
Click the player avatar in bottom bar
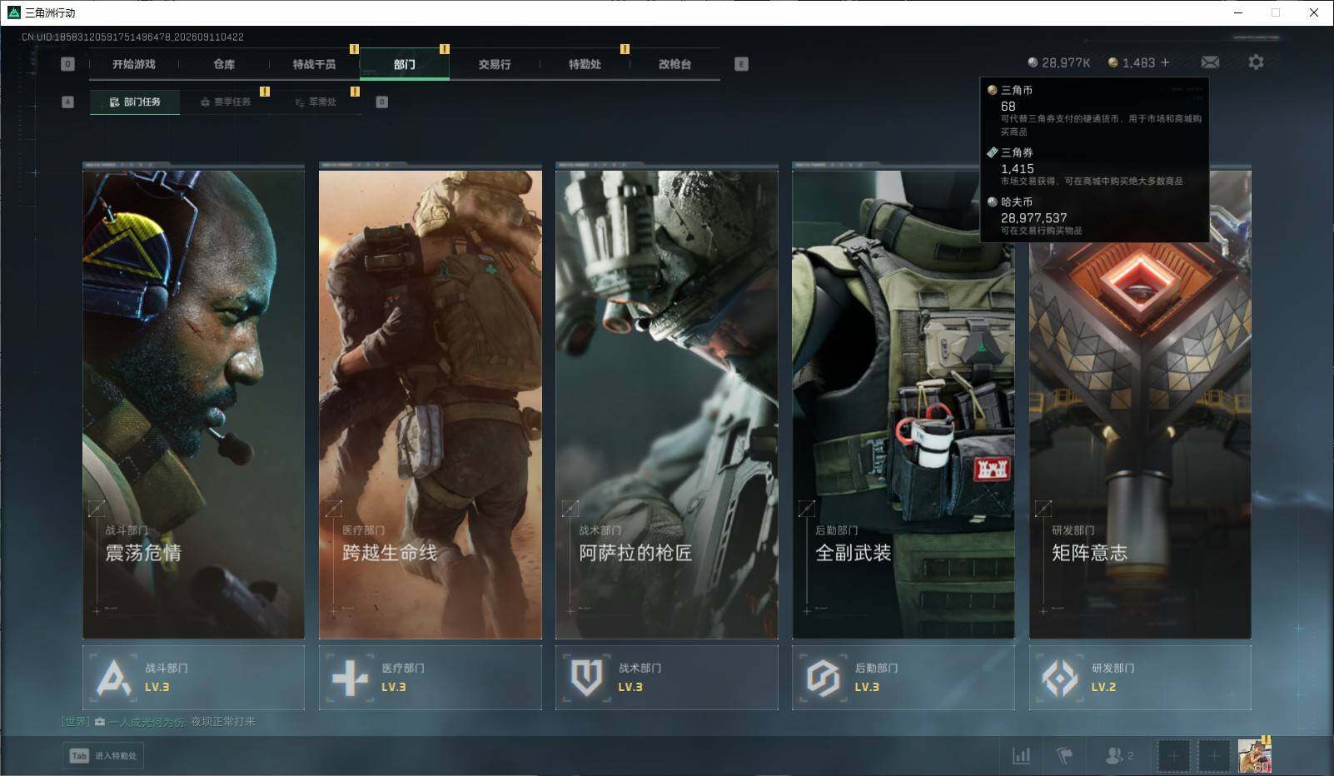pos(1254,756)
